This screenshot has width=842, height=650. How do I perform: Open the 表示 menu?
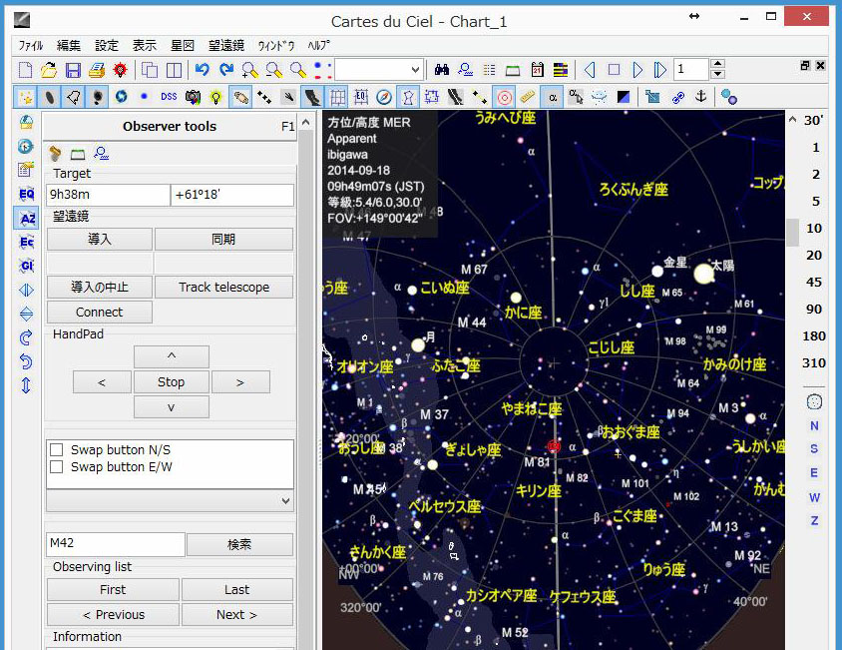pyautogui.click(x=145, y=45)
